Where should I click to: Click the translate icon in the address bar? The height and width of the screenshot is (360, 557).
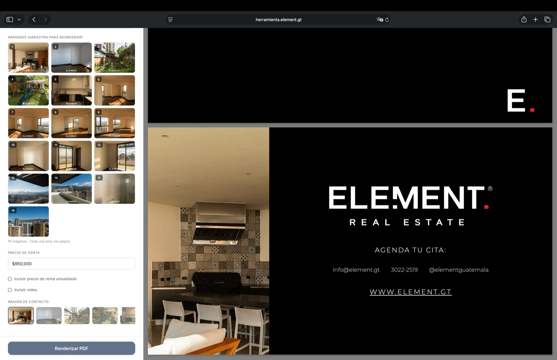[x=380, y=19]
